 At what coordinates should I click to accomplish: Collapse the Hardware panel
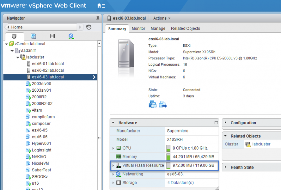point(113,123)
